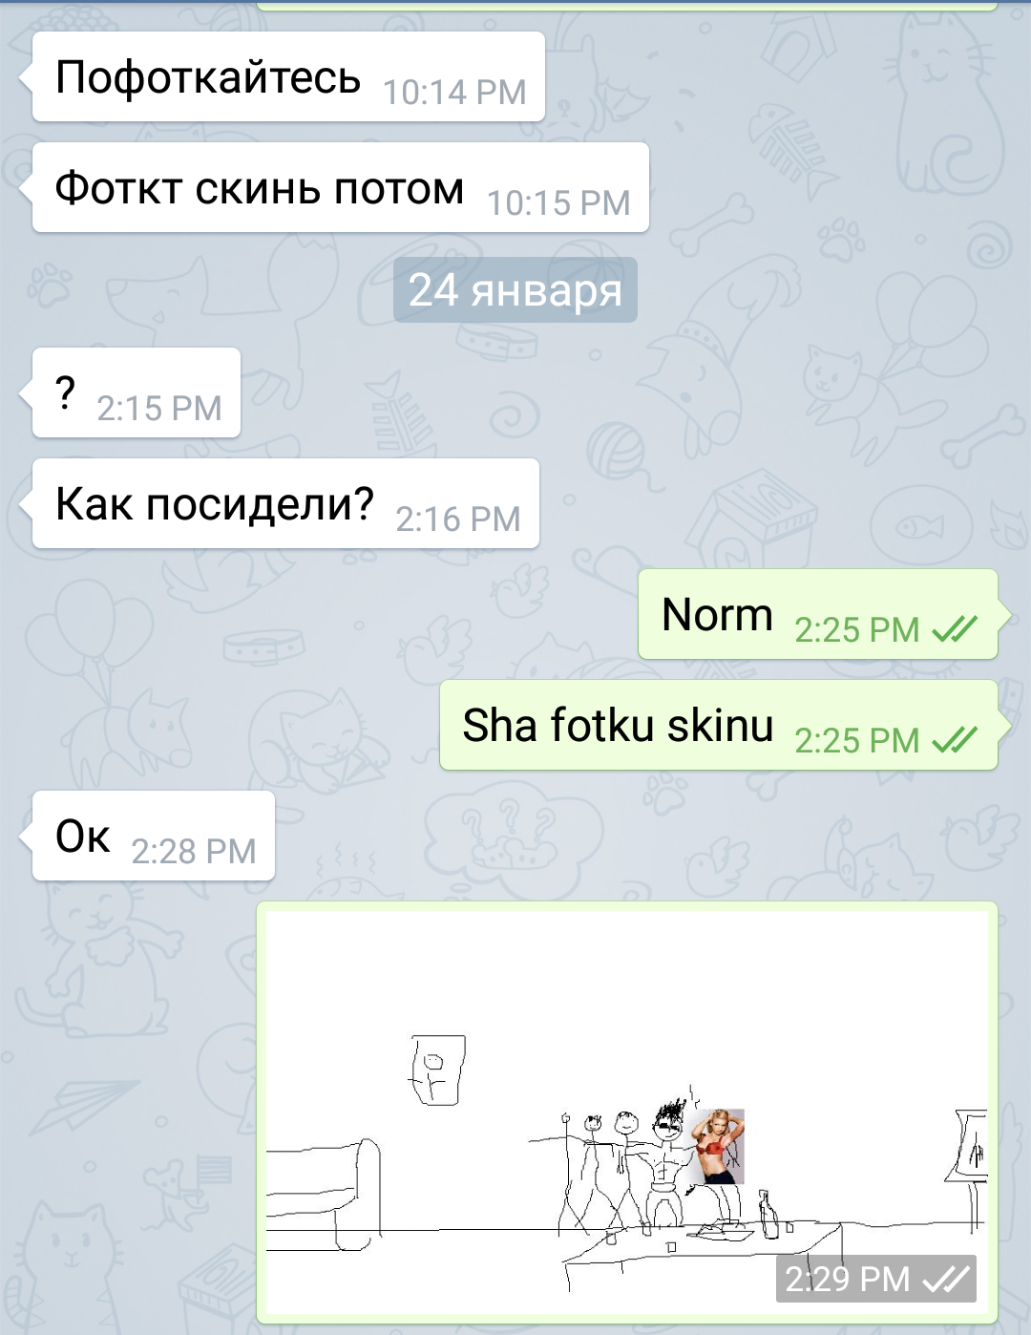Viewport: 1031px width, 1335px height.
Task: Tap the 'Пофоткайтесь' message bubble
Action: click(288, 76)
